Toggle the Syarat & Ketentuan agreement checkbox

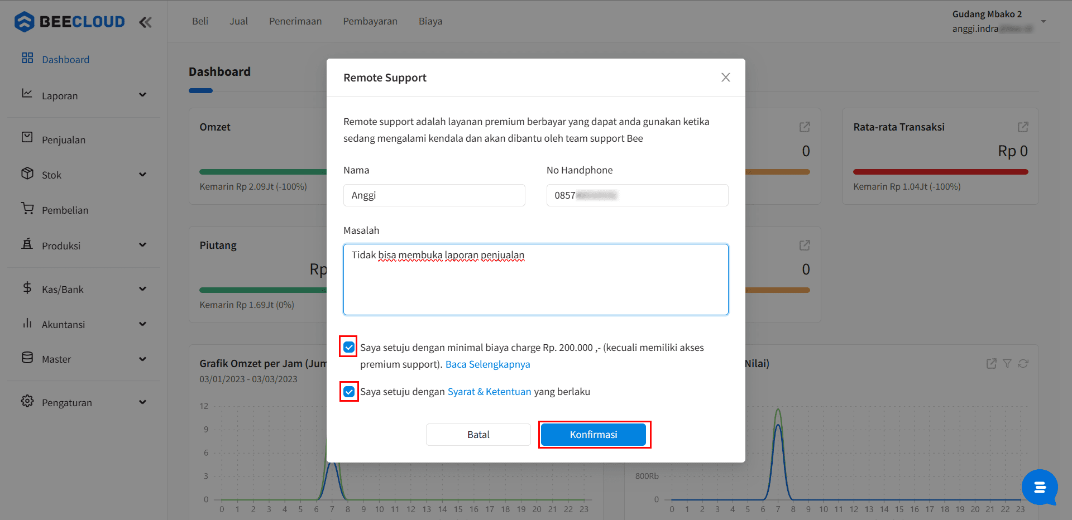(349, 392)
